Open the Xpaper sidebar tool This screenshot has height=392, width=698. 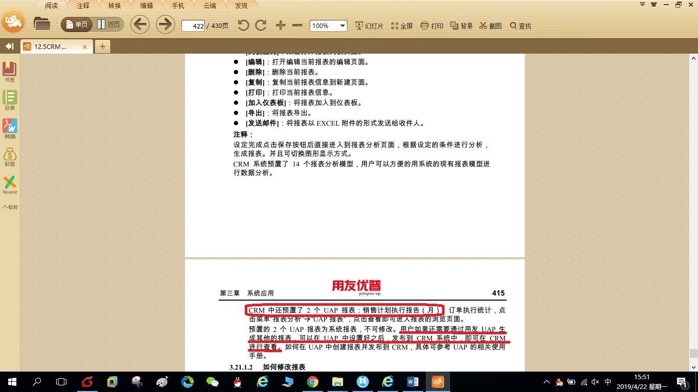(10, 185)
